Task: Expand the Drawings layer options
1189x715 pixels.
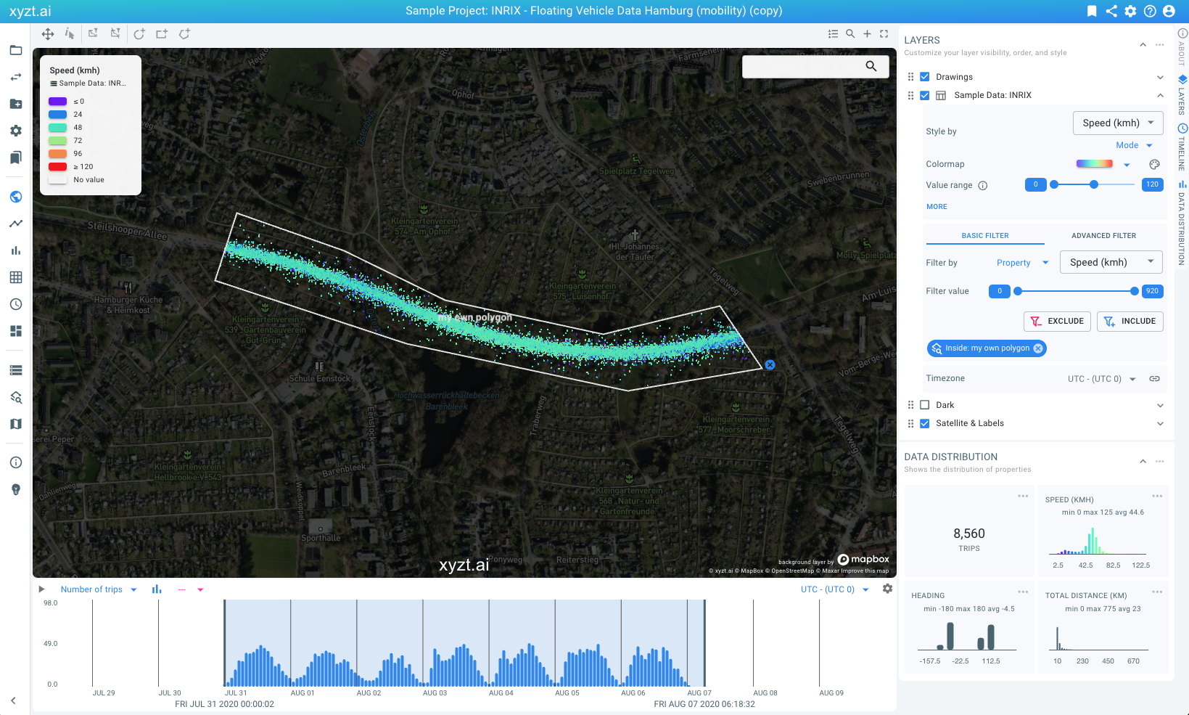Action: (x=1160, y=77)
